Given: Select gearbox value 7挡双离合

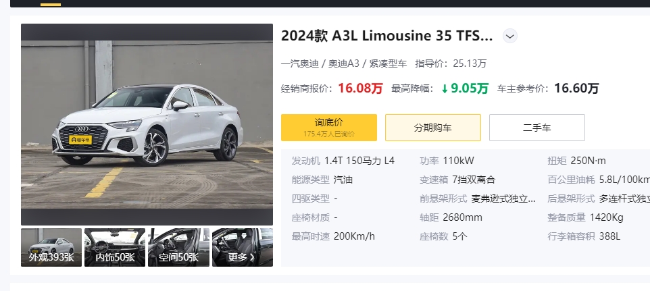Looking at the screenshot, I should [474, 180].
